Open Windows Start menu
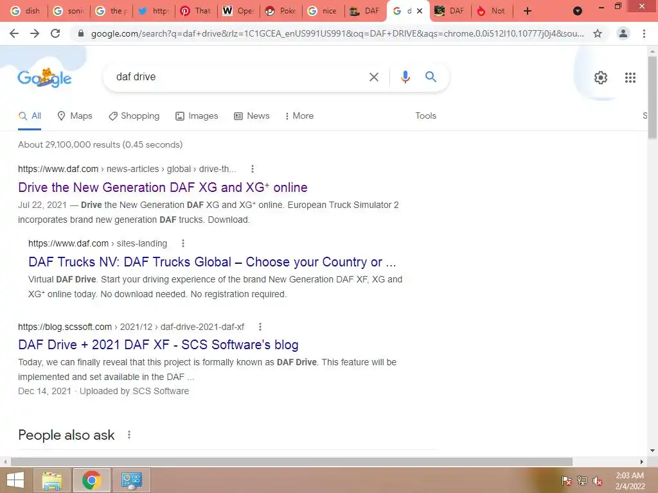This screenshot has height=493, width=658. [x=15, y=480]
